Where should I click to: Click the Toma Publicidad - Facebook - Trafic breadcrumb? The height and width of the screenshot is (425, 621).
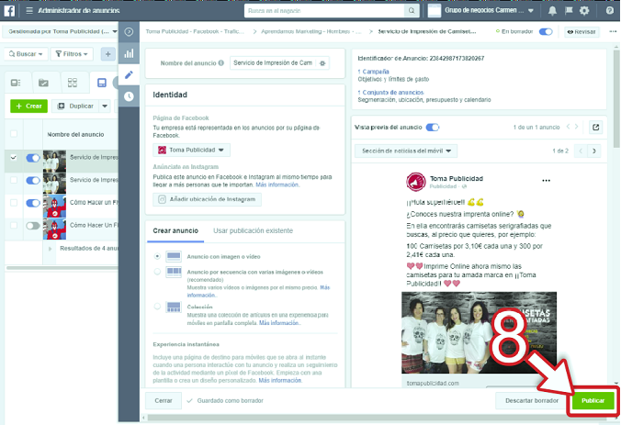pos(195,31)
